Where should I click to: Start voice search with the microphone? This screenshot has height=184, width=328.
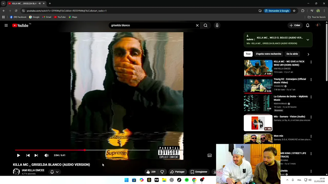(x=217, y=25)
